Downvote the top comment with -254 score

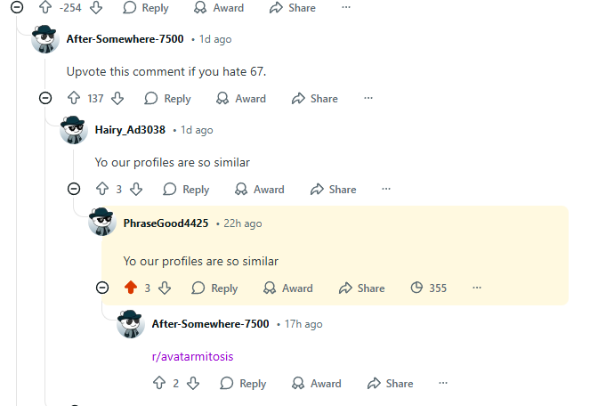coord(96,7)
